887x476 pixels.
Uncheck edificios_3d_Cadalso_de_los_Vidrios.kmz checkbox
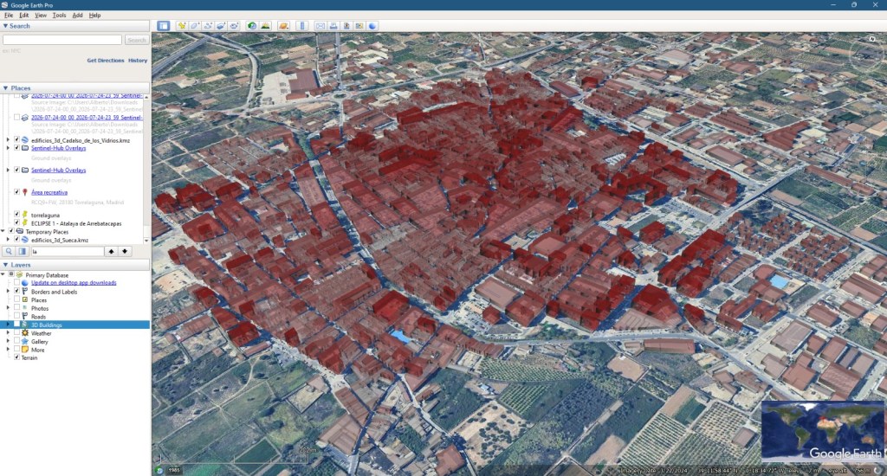(17, 139)
